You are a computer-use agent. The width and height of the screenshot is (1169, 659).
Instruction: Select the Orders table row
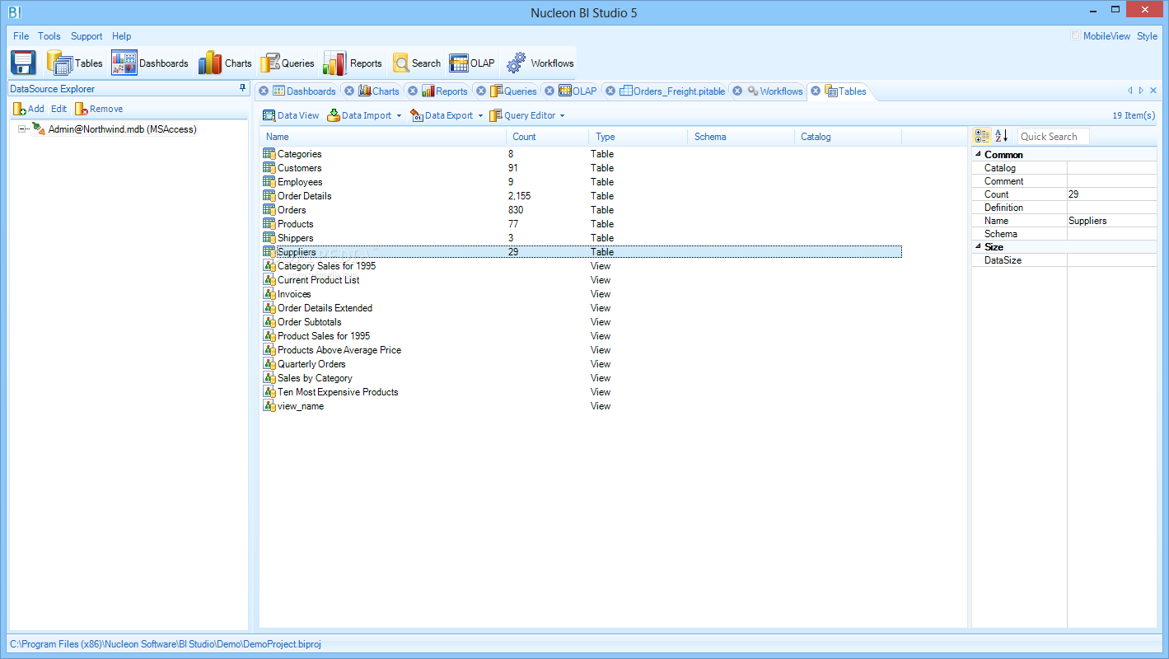[x=581, y=210]
